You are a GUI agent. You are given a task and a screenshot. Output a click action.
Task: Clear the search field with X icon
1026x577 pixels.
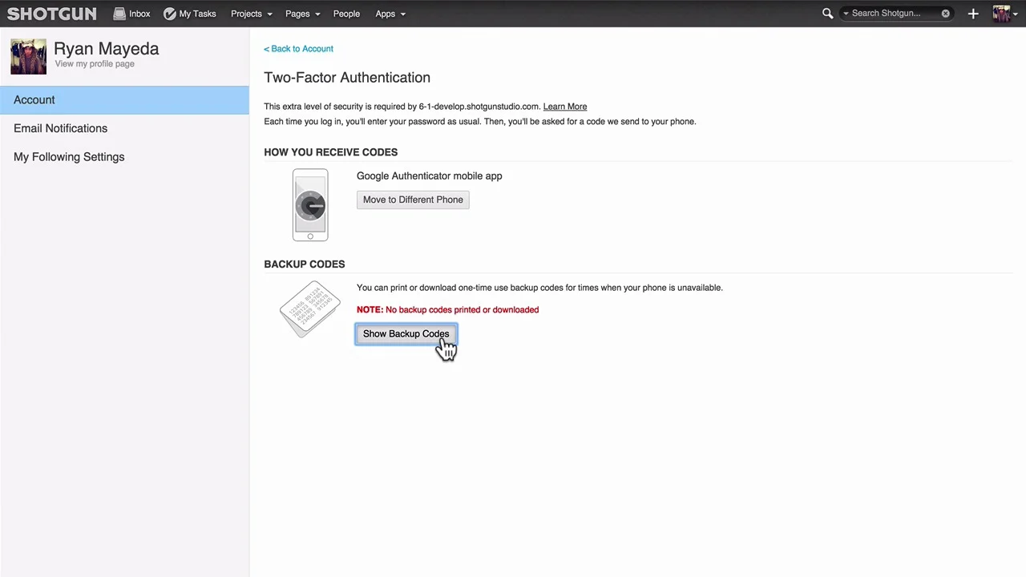coord(946,14)
